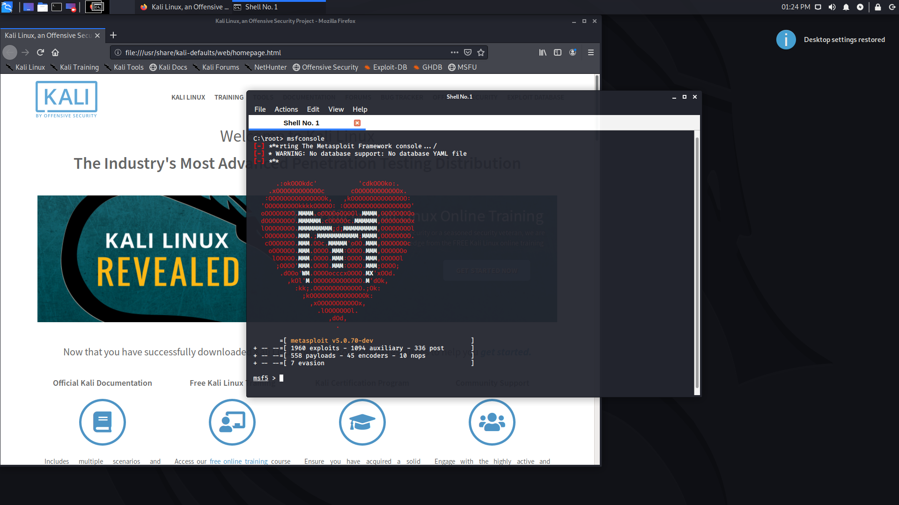
Task: Open the free online training link
Action: (x=239, y=461)
